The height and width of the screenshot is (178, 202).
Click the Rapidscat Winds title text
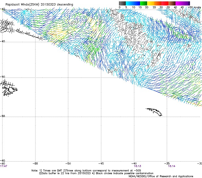(39, 5)
